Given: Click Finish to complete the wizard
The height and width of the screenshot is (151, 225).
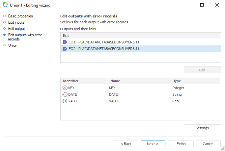Looking at the screenshot, I should click(181, 144).
